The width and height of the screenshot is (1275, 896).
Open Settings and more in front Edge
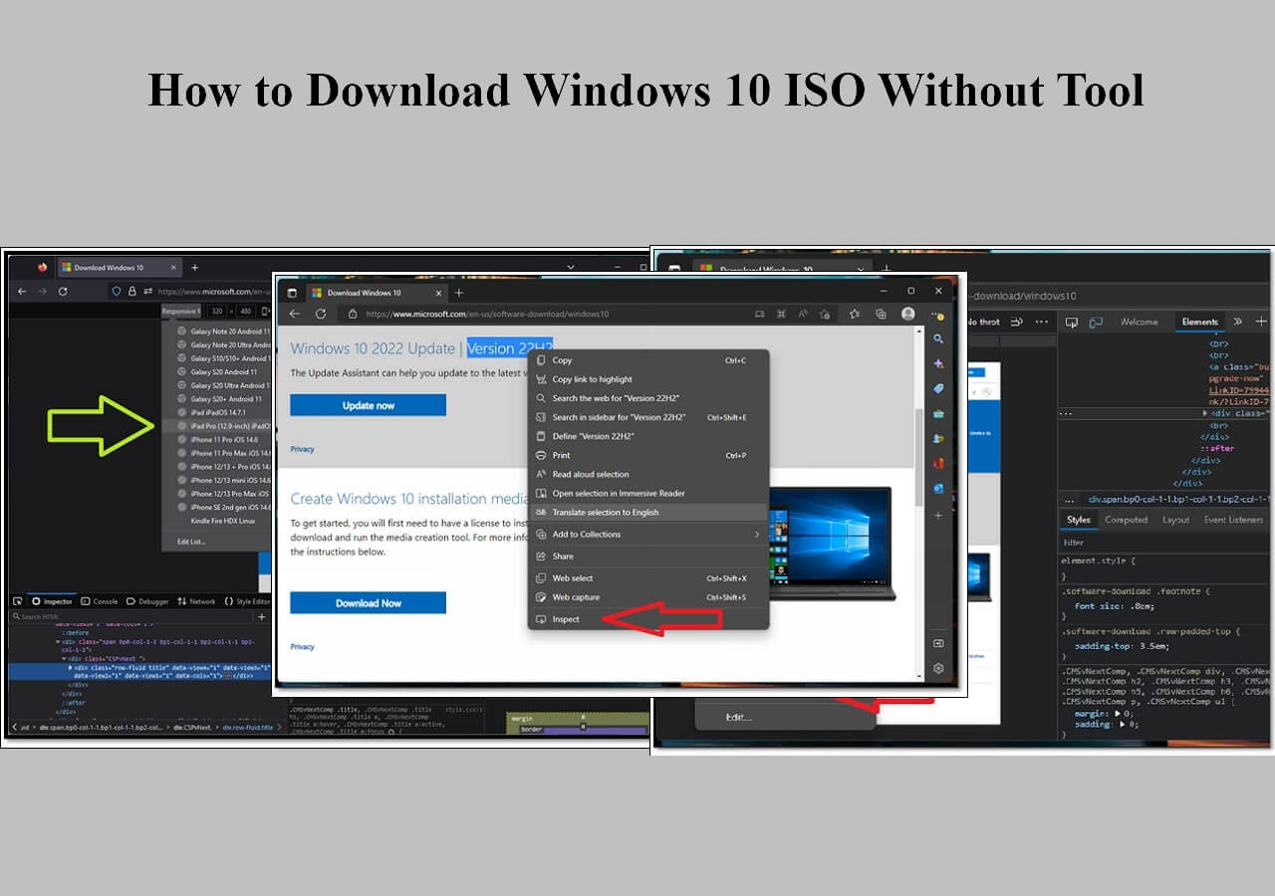pyautogui.click(x=938, y=314)
